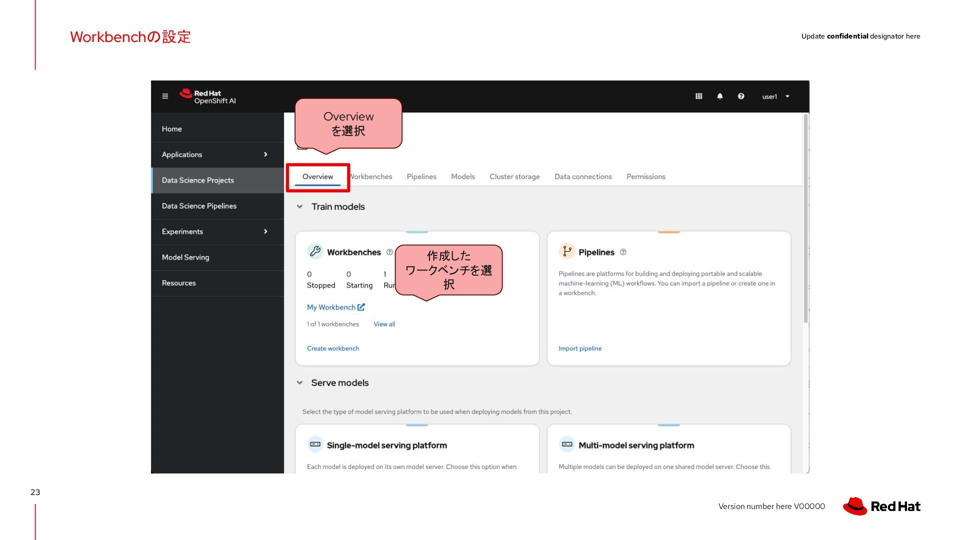This screenshot has width=960, height=540.
Task: Click the Single-model serving platform icon
Action: pos(315,444)
